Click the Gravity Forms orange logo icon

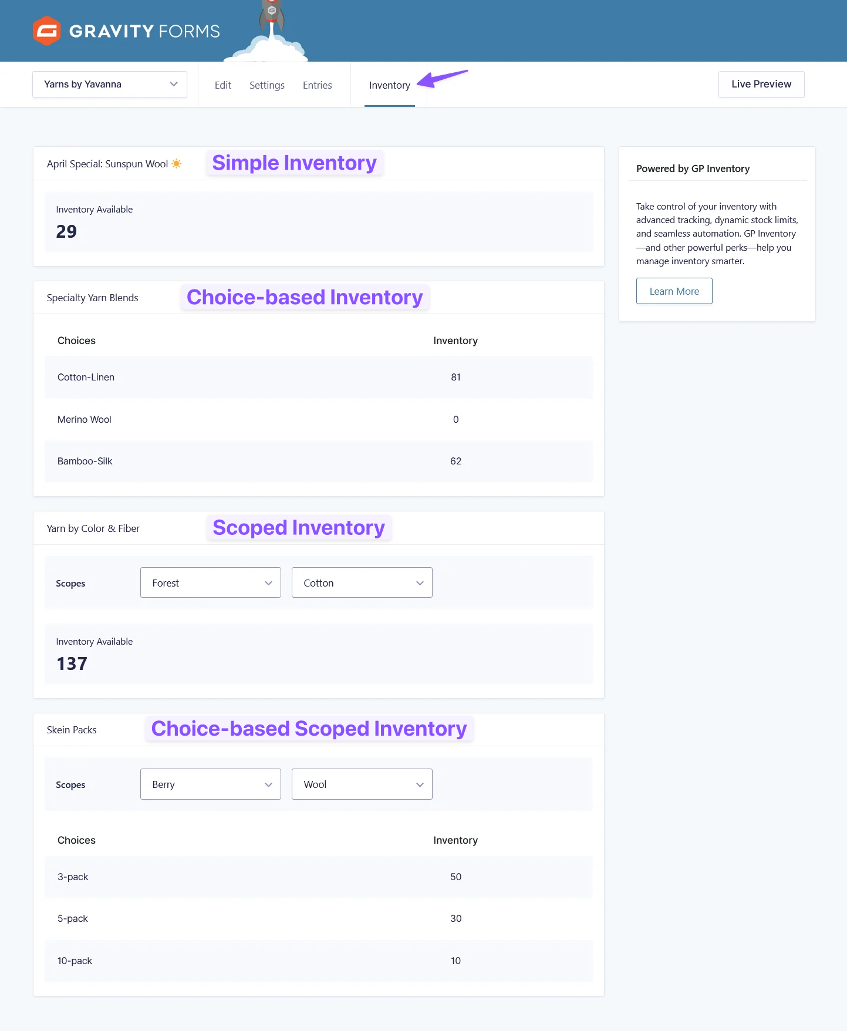coord(46,31)
